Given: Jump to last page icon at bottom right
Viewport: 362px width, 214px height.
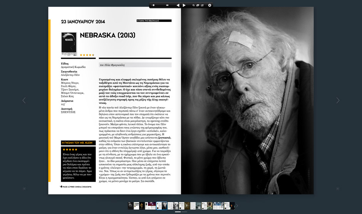Looking at the screenshot, I should (x=338, y=189).
